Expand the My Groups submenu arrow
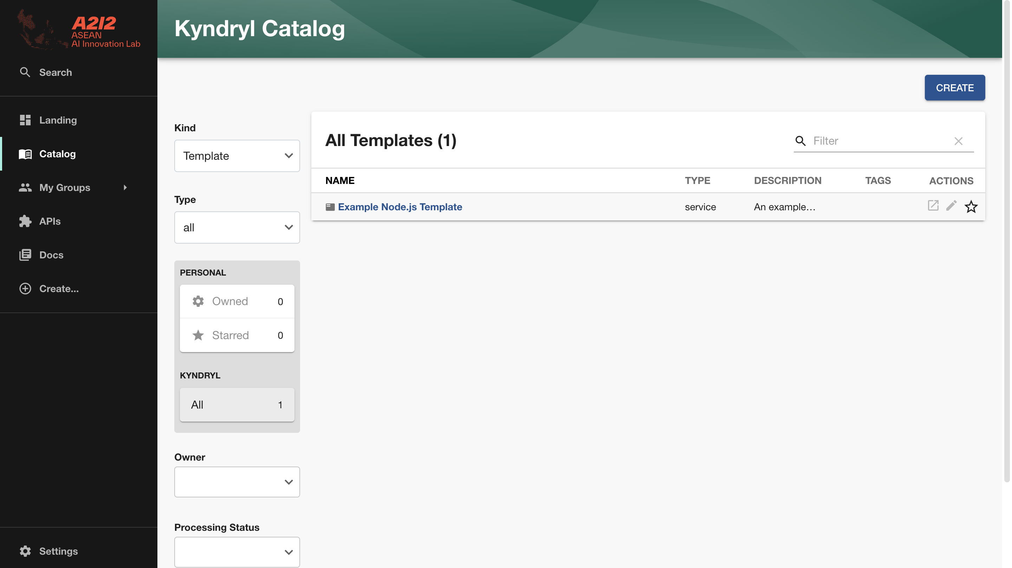This screenshot has height=568, width=1012. tap(125, 187)
